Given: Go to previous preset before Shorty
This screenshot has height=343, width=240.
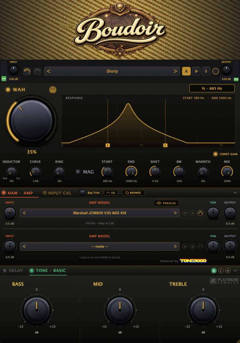Looking at the screenshot, I should pos(49,71).
